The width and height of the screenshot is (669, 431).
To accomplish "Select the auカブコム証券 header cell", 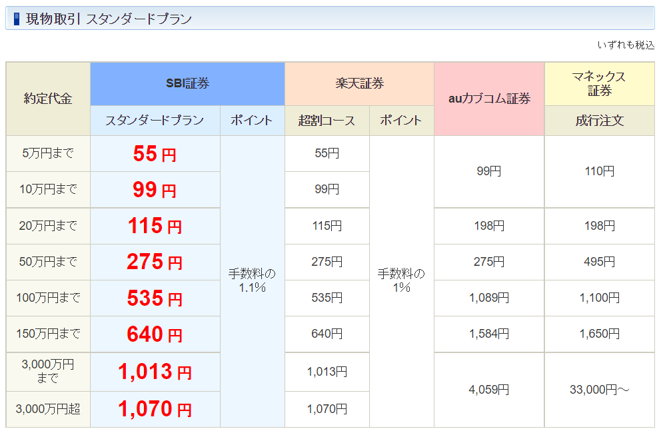I will (489, 99).
